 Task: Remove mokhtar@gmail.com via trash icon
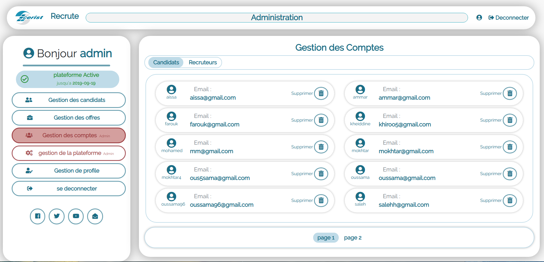pos(510,147)
